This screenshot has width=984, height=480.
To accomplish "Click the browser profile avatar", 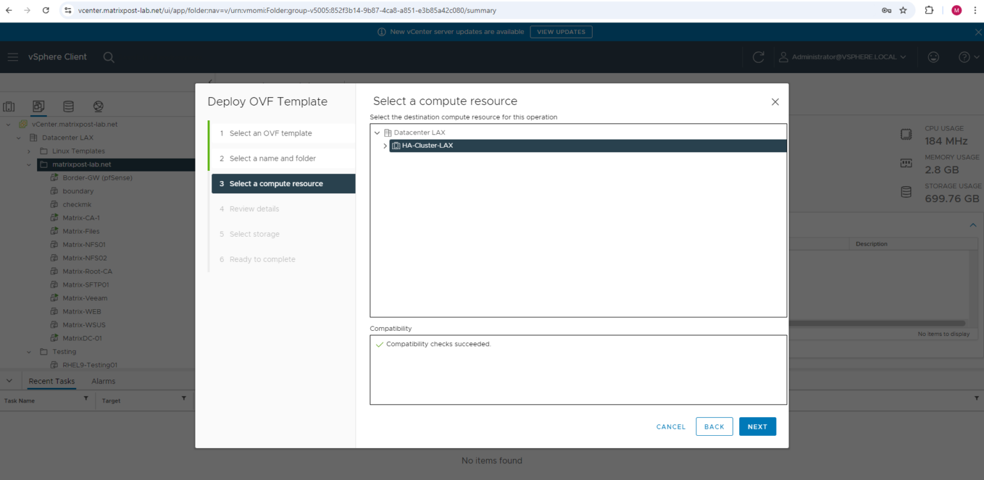I will (955, 10).
